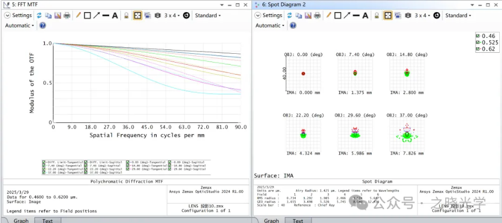Click the save icon in FFT MTF toolbar
502x223 pixels.
(57, 15)
